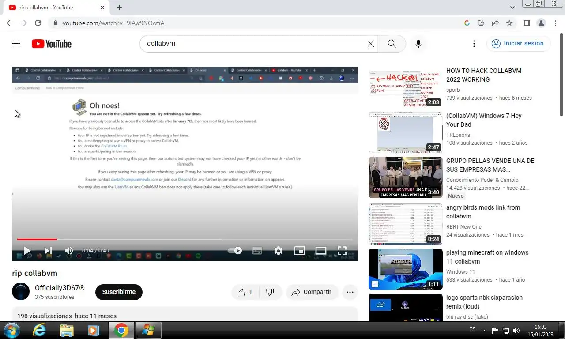
Task: Click the Compartir share button
Action: 312,292
